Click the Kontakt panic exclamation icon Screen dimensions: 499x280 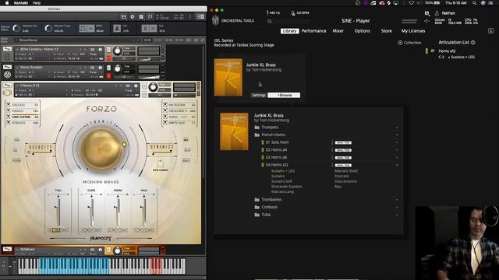[190, 16]
